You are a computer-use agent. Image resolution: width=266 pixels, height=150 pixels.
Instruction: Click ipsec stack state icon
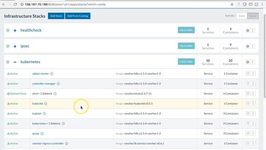8,46
